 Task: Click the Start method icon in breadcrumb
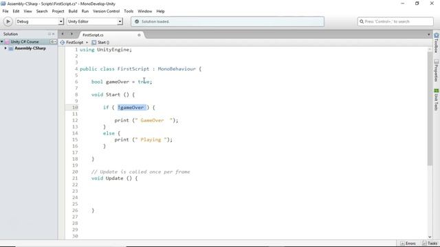point(94,43)
